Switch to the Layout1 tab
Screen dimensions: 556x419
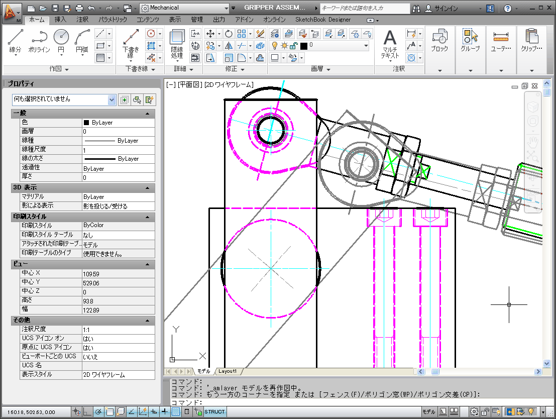tap(228, 371)
